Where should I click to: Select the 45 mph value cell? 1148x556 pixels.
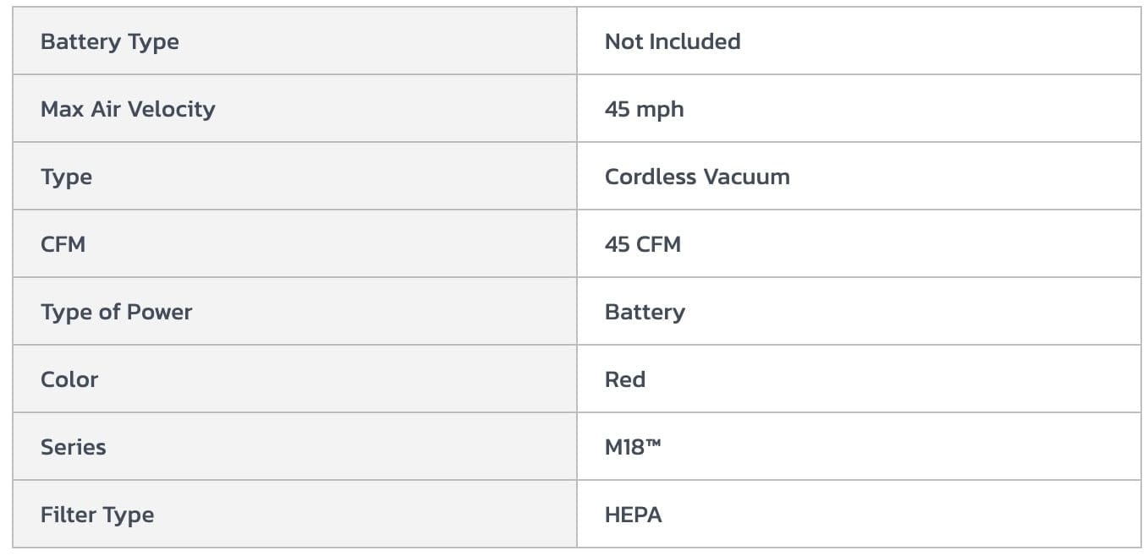645,109
